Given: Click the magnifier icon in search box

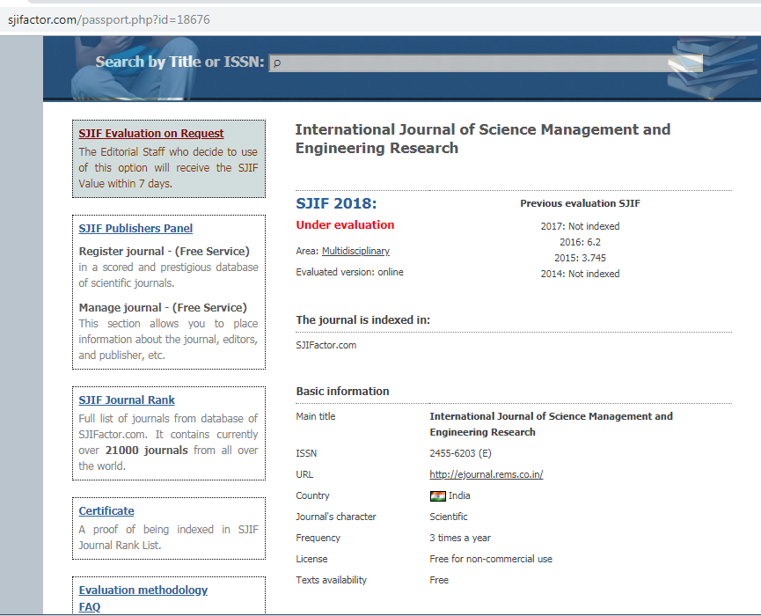Looking at the screenshot, I should [277, 63].
